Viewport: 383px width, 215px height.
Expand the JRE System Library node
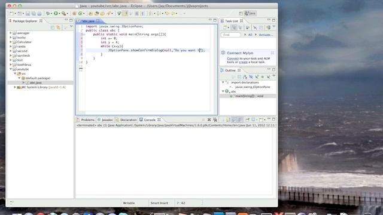point(15,87)
